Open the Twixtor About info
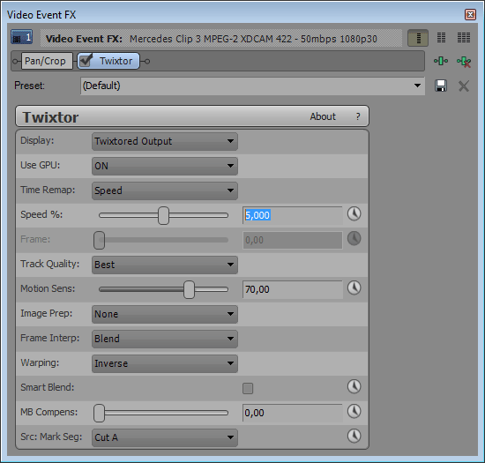The height and width of the screenshot is (463, 485). (323, 116)
